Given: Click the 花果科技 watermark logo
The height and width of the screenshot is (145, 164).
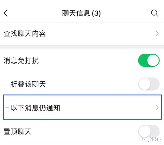Looking at the screenshot, I should point(151,139).
